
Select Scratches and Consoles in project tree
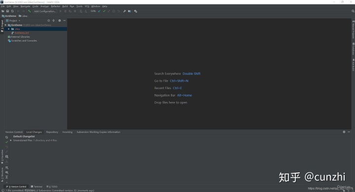click(x=22, y=41)
